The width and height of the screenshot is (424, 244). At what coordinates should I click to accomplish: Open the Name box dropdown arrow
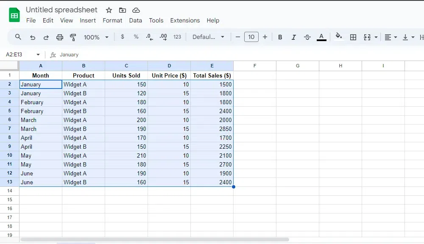pos(38,55)
